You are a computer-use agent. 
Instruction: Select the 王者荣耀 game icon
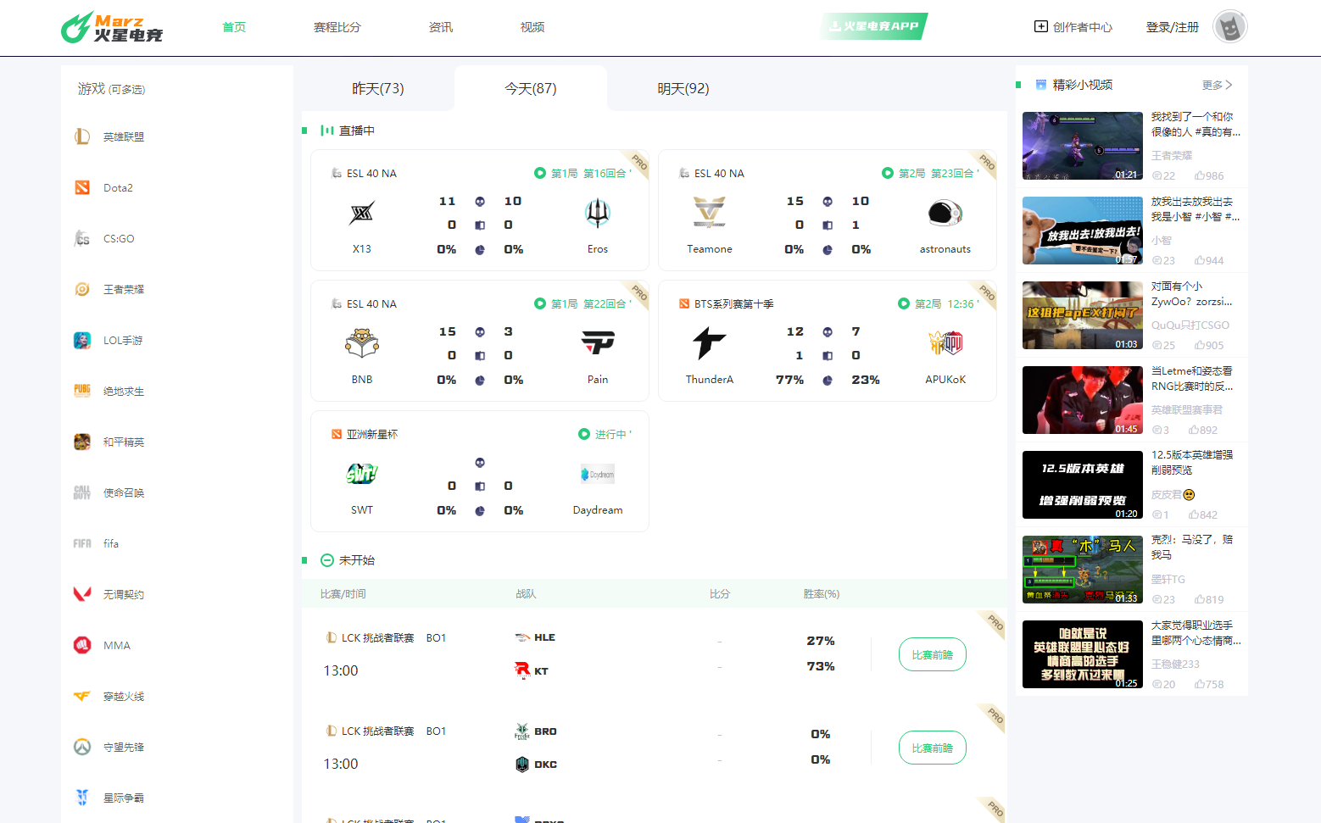tap(81, 289)
